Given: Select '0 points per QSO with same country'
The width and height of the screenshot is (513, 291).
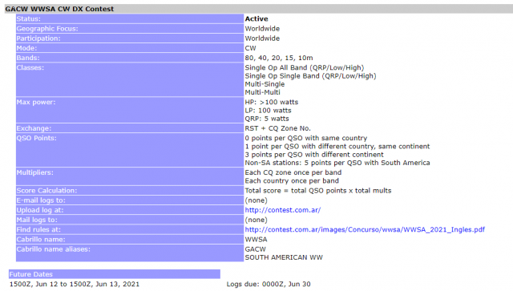Looking at the screenshot, I should tap(306, 138).
